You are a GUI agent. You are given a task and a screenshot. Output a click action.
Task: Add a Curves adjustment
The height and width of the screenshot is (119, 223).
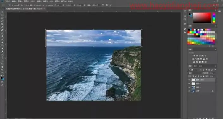coord(200,56)
